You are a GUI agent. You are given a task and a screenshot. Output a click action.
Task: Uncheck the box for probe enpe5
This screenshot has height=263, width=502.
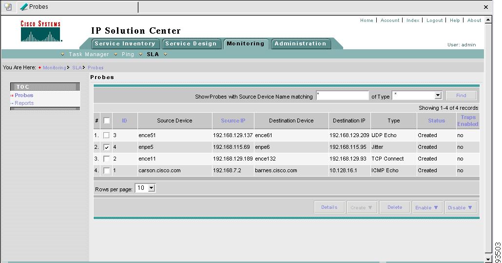[107, 147]
